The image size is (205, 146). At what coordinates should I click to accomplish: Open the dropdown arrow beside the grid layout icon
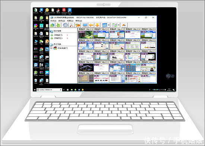pyautogui.click(x=109, y=25)
